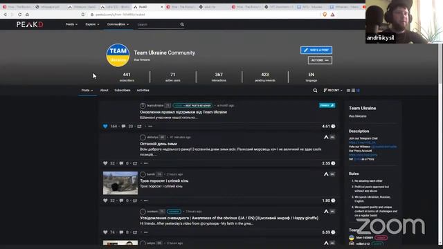Screen dimensions: 443x249
Task: Like the 'Останній день зими' post
Action: point(105,163)
